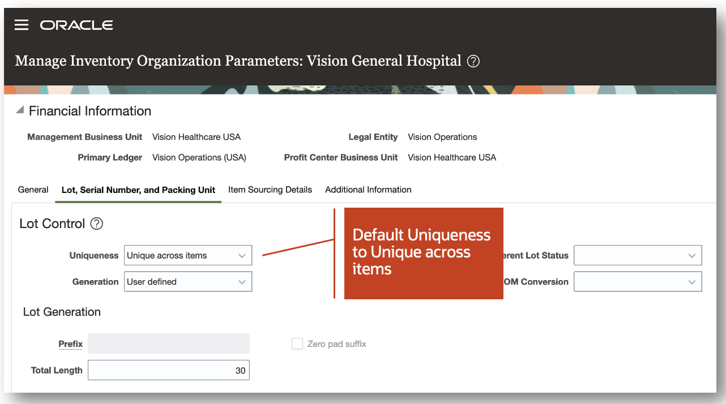
Task: Collapse the Financial Information section
Action: tap(19, 110)
